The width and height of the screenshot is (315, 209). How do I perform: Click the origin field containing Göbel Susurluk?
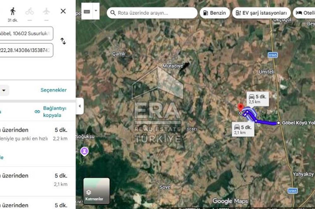[x=26, y=34]
